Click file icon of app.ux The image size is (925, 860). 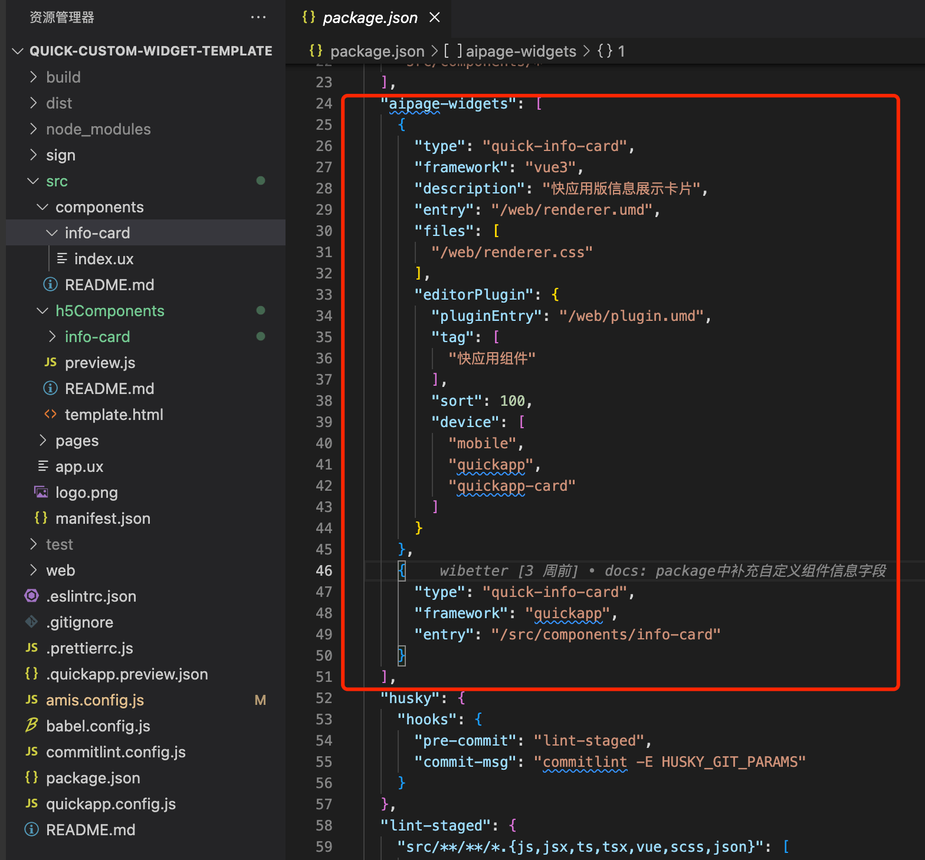43,467
